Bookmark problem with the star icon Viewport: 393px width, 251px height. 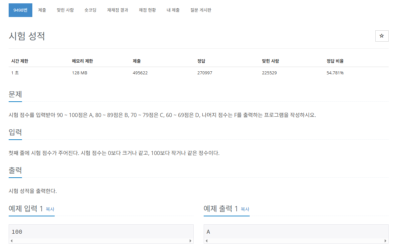click(x=381, y=36)
